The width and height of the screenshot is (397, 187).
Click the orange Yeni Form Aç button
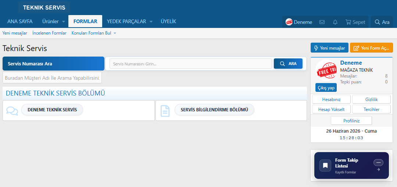[x=371, y=48]
